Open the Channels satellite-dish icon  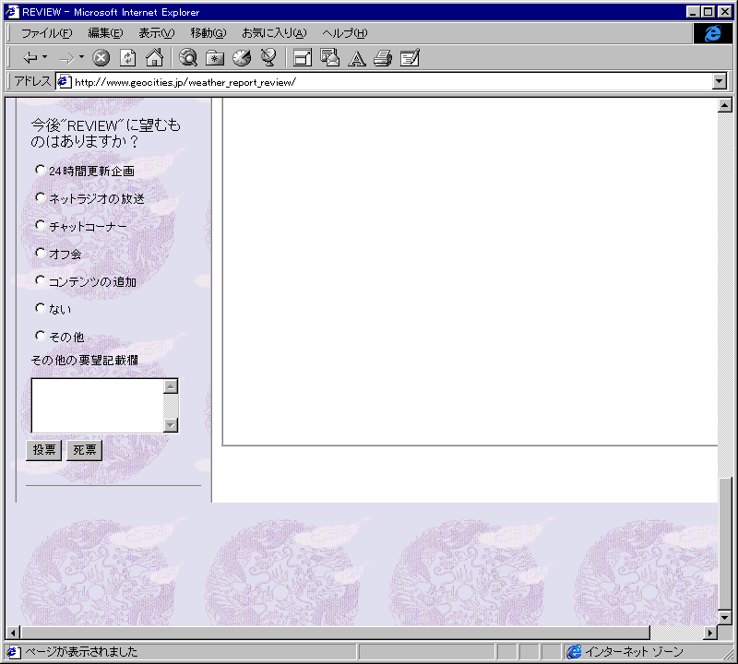tap(268, 57)
